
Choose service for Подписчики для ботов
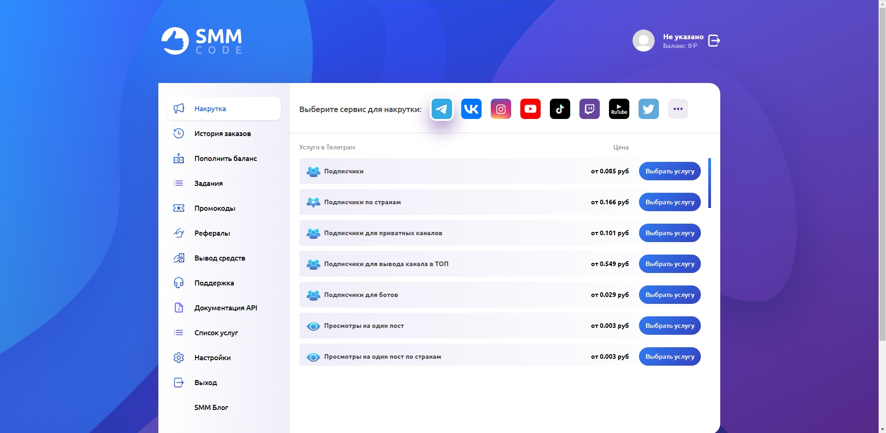669,295
